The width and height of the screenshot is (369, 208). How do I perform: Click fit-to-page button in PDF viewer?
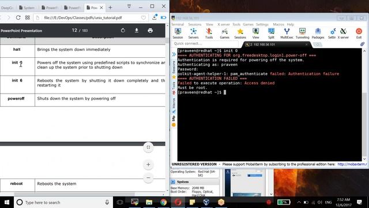[x=148, y=147]
